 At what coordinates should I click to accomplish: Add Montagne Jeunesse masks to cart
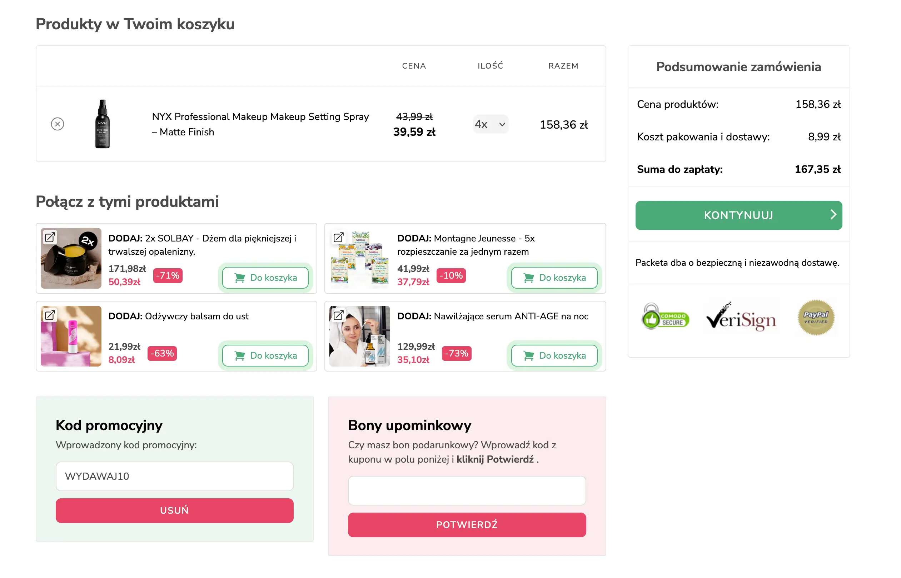coord(554,278)
